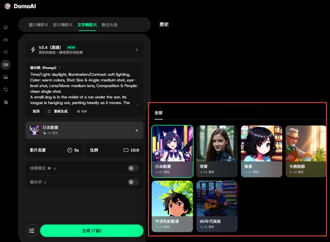The height and width of the screenshot is (242, 330).
Task: Click into the prompt text area
Action: [x=84, y=88]
